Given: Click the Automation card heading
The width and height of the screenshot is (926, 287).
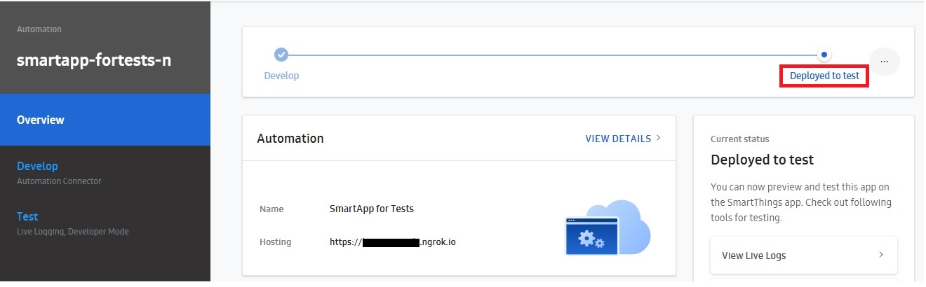Looking at the screenshot, I should pyautogui.click(x=290, y=139).
